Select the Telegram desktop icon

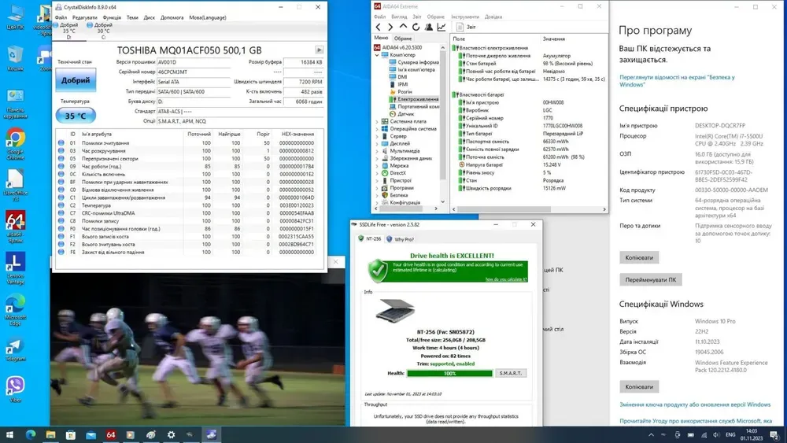[15, 348]
